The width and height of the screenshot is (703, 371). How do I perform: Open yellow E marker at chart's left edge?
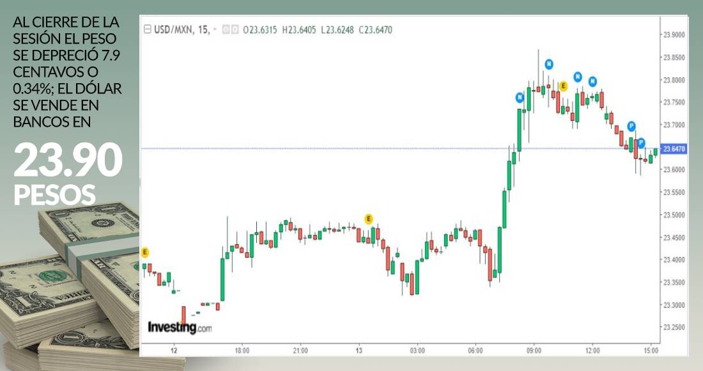click(144, 251)
